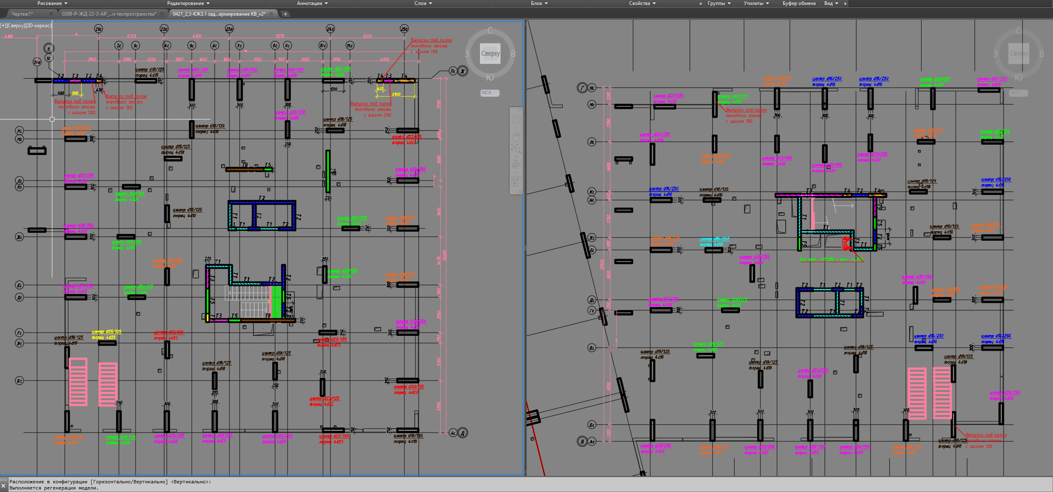1053x492 pixels.
Task: Click the ViewCube compass С direction
Action: [x=490, y=30]
